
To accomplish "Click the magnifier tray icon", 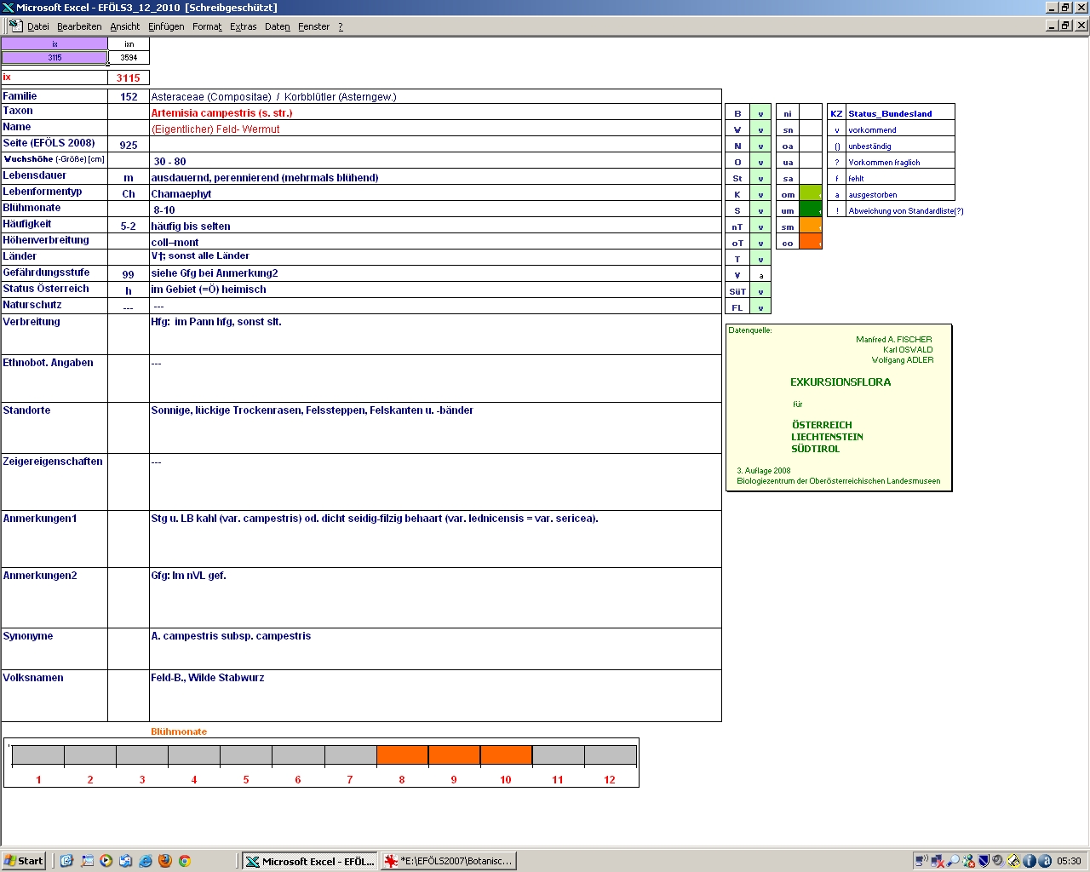I will click(953, 861).
